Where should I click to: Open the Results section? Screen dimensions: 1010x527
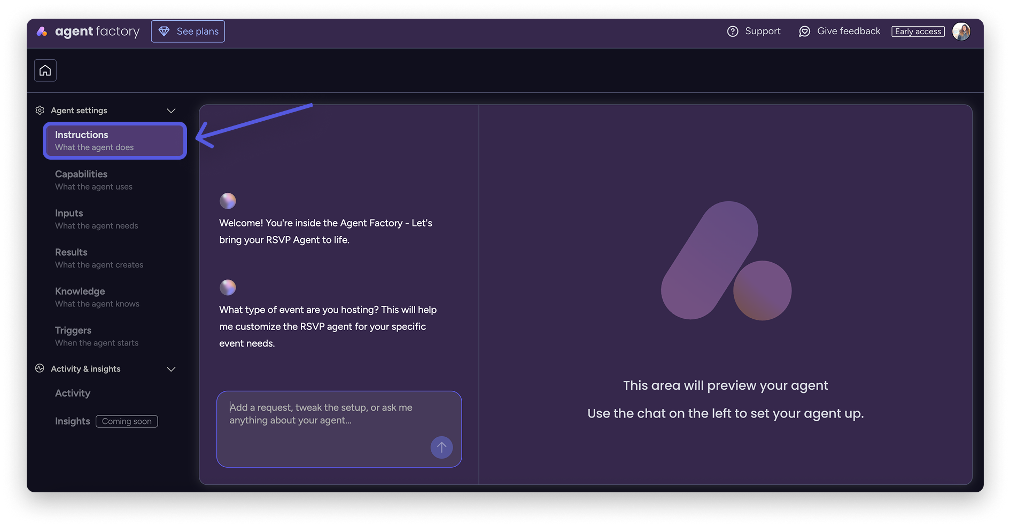coord(99,258)
